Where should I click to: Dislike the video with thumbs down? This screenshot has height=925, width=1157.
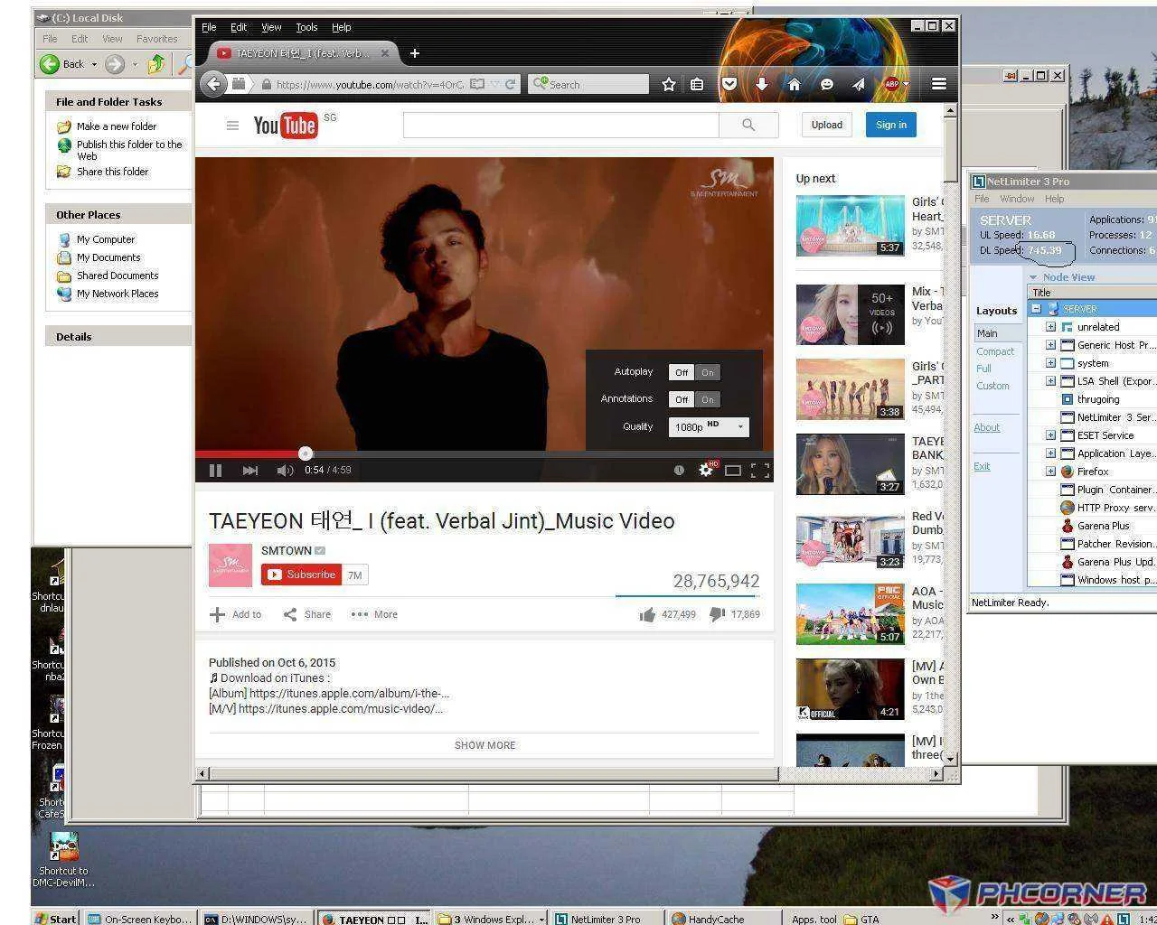pyautogui.click(x=718, y=614)
